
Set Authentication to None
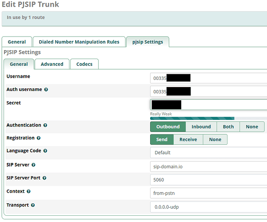pyautogui.click(x=252, y=127)
